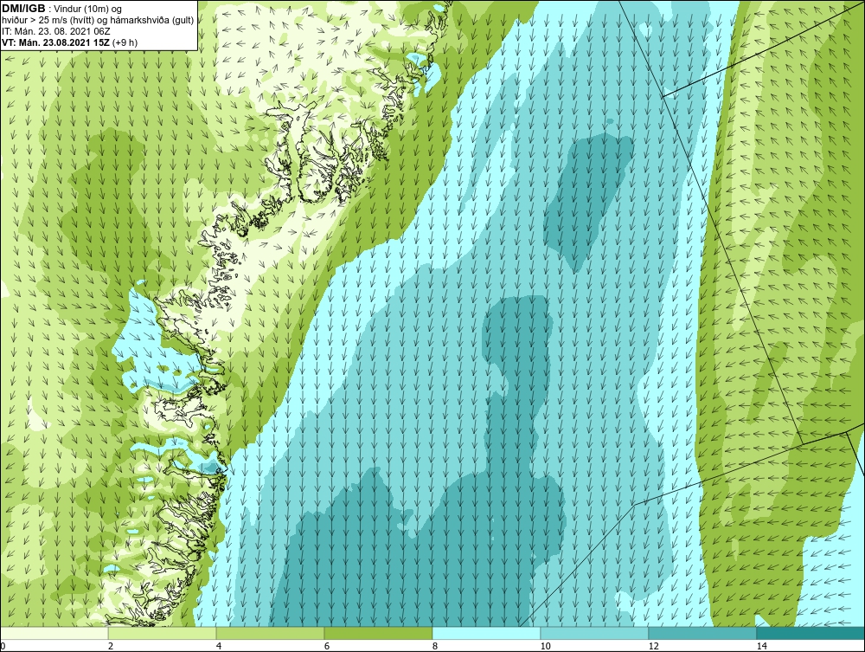Click the 'VT: Mán. 23.08.2021 15Z' valid time
The height and width of the screenshot is (652, 865).
[x=55, y=42]
